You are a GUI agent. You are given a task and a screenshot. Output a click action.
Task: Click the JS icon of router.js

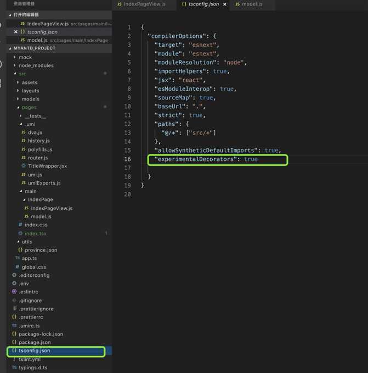click(x=24, y=158)
